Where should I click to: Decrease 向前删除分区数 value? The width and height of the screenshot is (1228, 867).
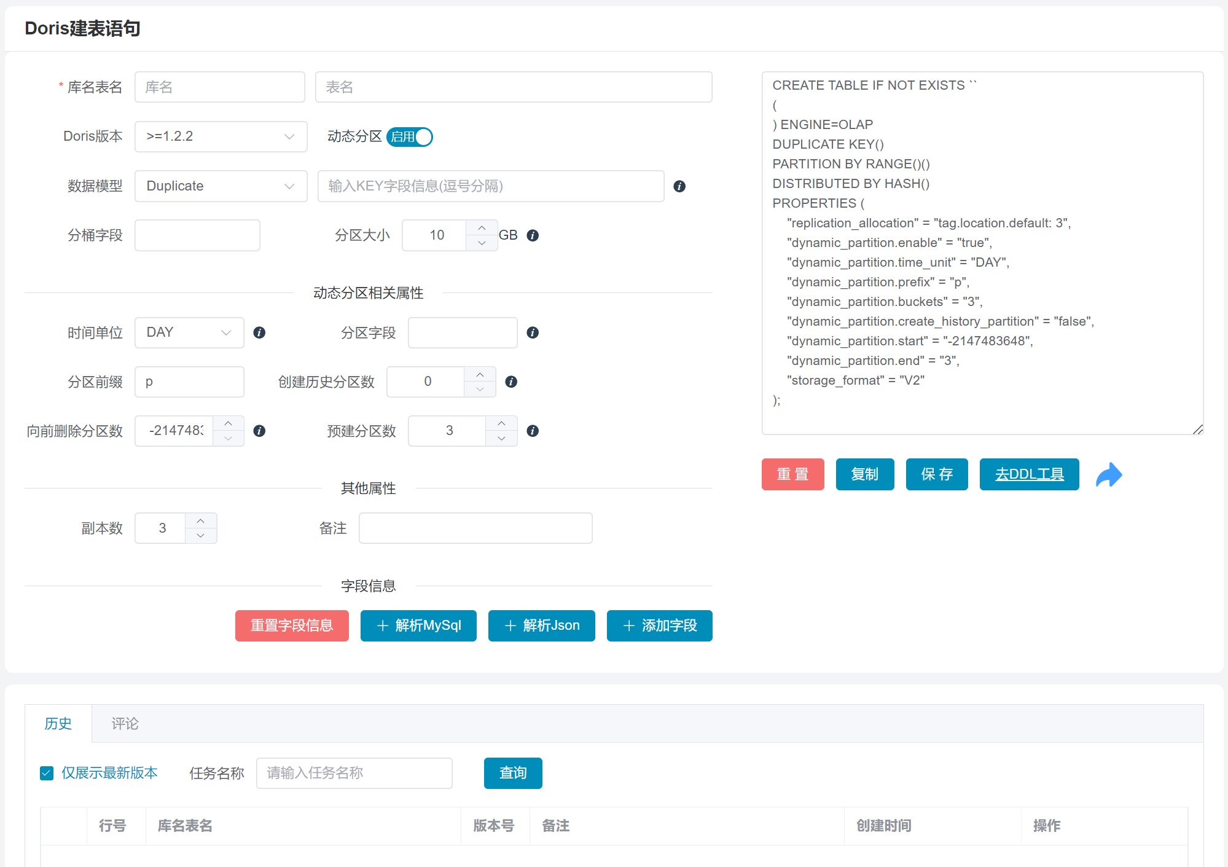[x=229, y=438]
